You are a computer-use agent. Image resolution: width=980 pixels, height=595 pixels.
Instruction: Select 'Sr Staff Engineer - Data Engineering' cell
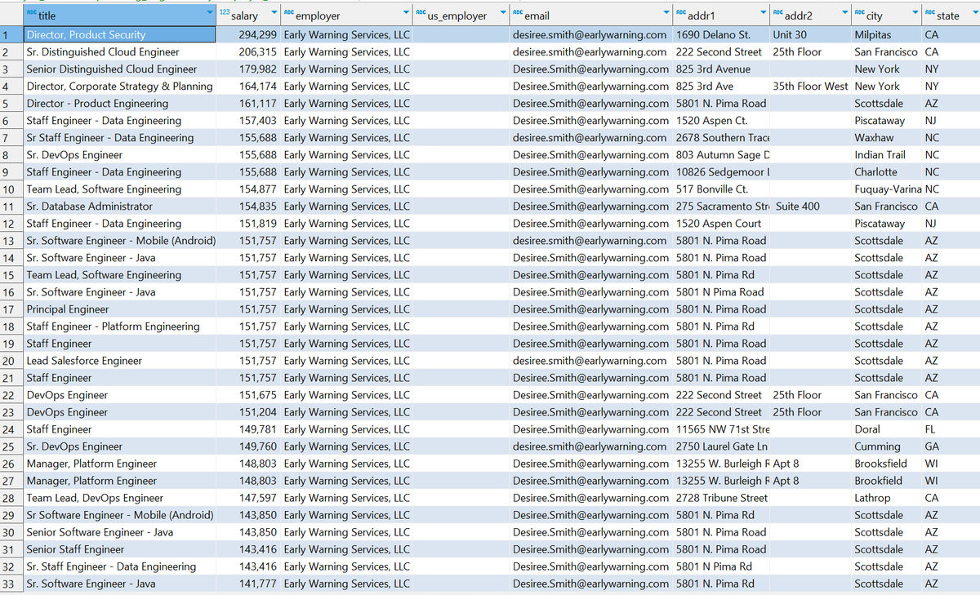(x=120, y=138)
